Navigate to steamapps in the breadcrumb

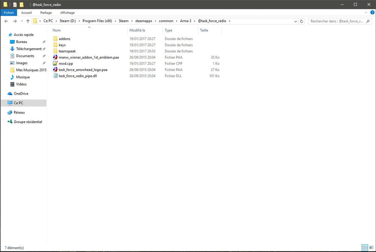[x=144, y=21]
